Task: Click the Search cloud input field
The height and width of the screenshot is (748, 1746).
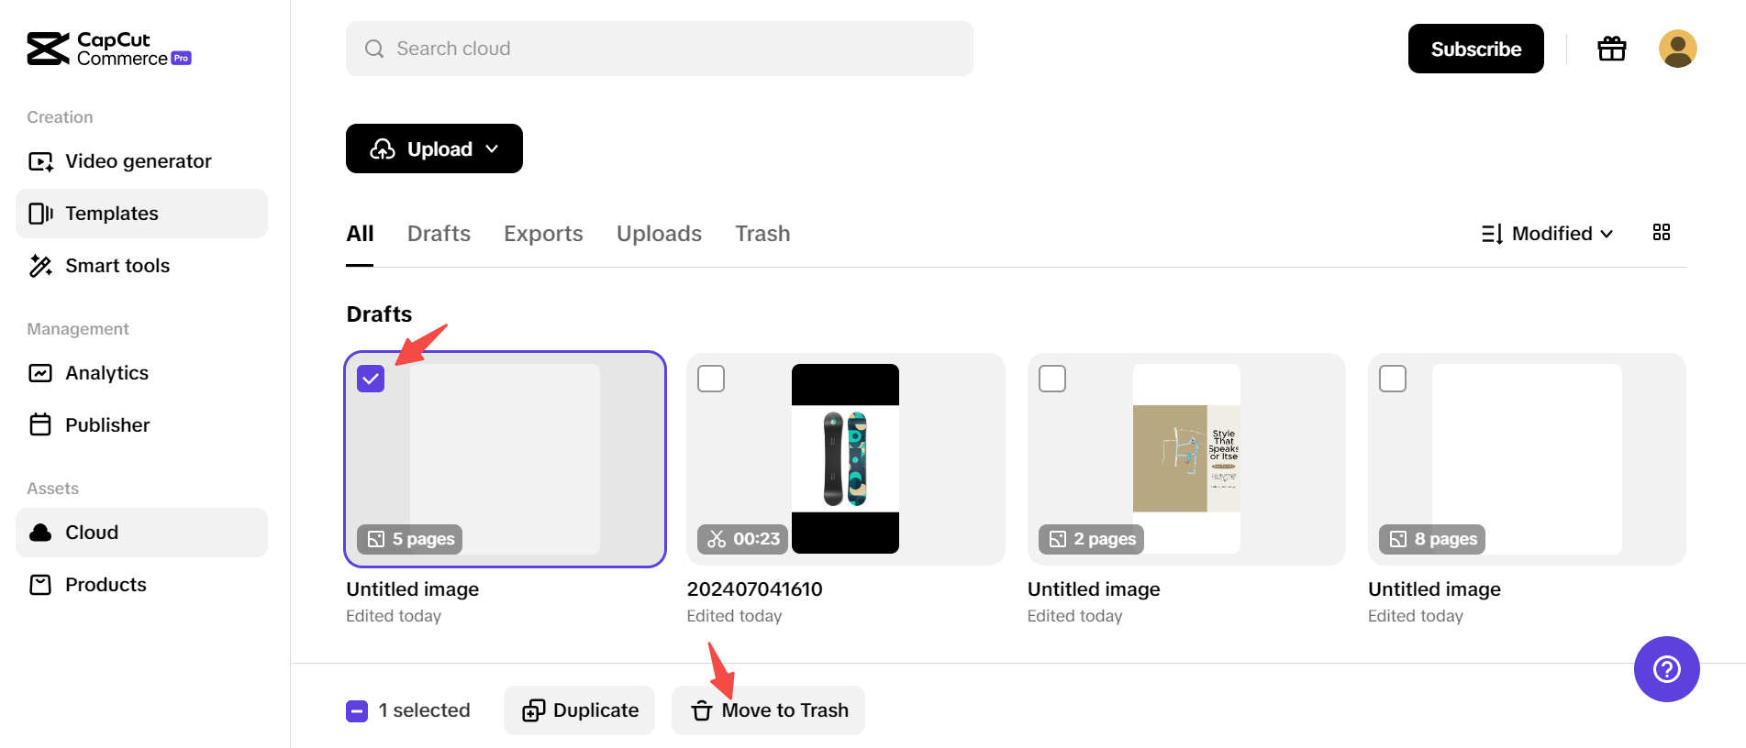Action: pyautogui.click(x=659, y=49)
